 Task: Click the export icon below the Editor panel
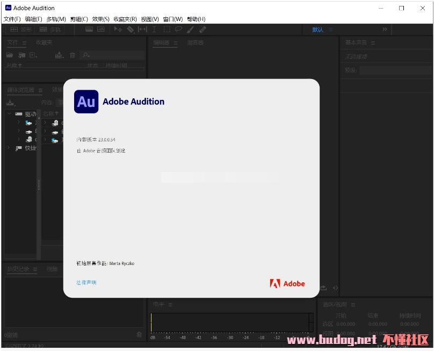point(323,288)
